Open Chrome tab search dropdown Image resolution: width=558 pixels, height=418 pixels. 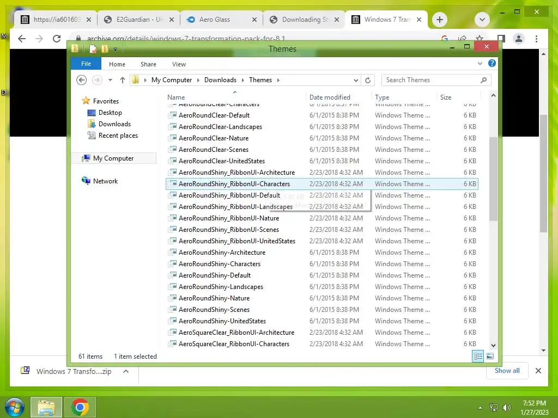tap(482, 20)
